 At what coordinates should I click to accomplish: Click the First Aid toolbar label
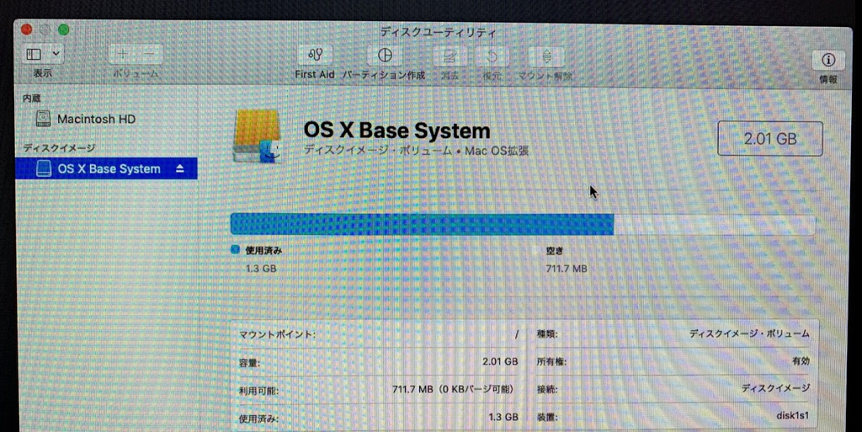[x=315, y=75]
